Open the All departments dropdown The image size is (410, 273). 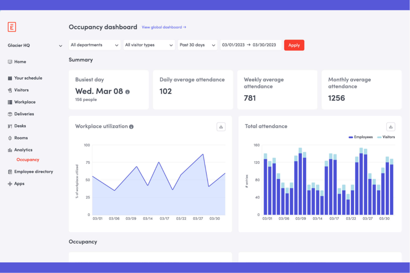click(x=94, y=45)
